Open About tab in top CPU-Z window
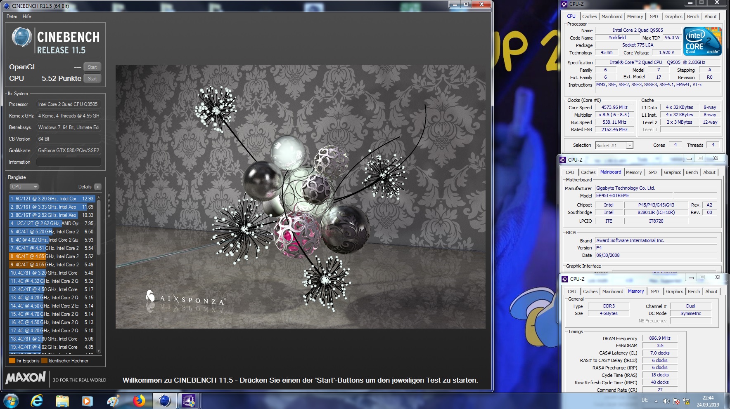 (x=711, y=16)
